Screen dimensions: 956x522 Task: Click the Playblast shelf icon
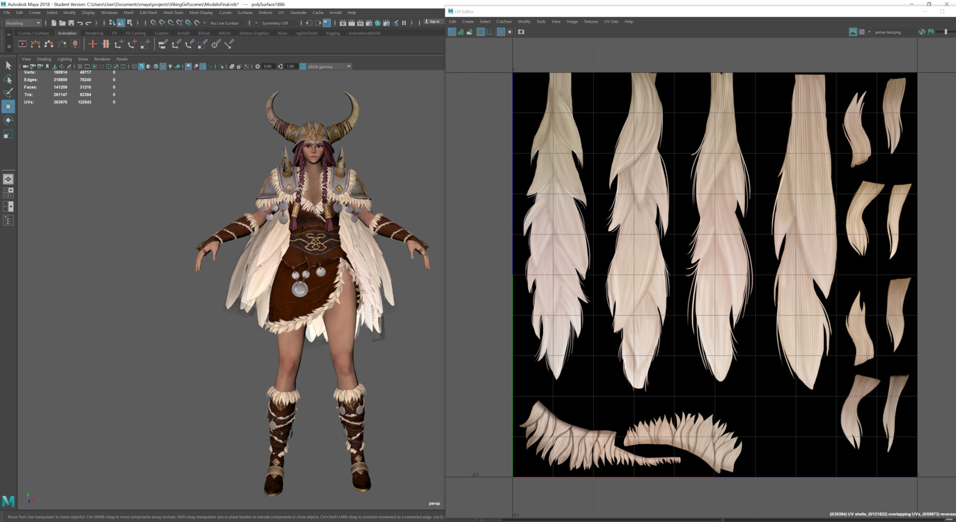(x=22, y=44)
